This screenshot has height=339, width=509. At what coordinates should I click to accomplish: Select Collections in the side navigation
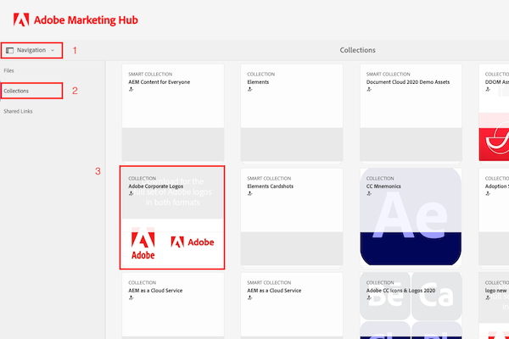pos(18,91)
